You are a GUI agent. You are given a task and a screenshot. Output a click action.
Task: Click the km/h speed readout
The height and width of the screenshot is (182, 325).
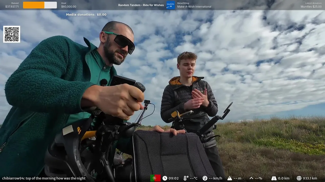click(215, 178)
